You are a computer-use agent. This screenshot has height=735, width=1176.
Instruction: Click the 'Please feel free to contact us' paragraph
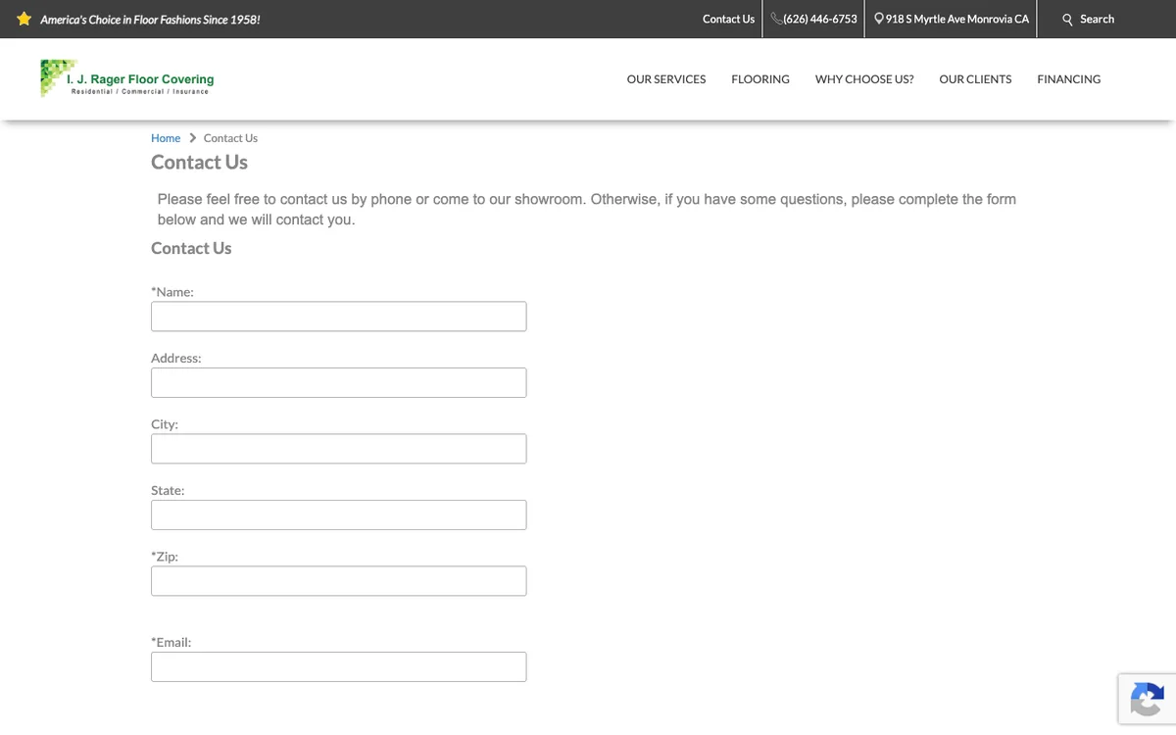coord(587,210)
